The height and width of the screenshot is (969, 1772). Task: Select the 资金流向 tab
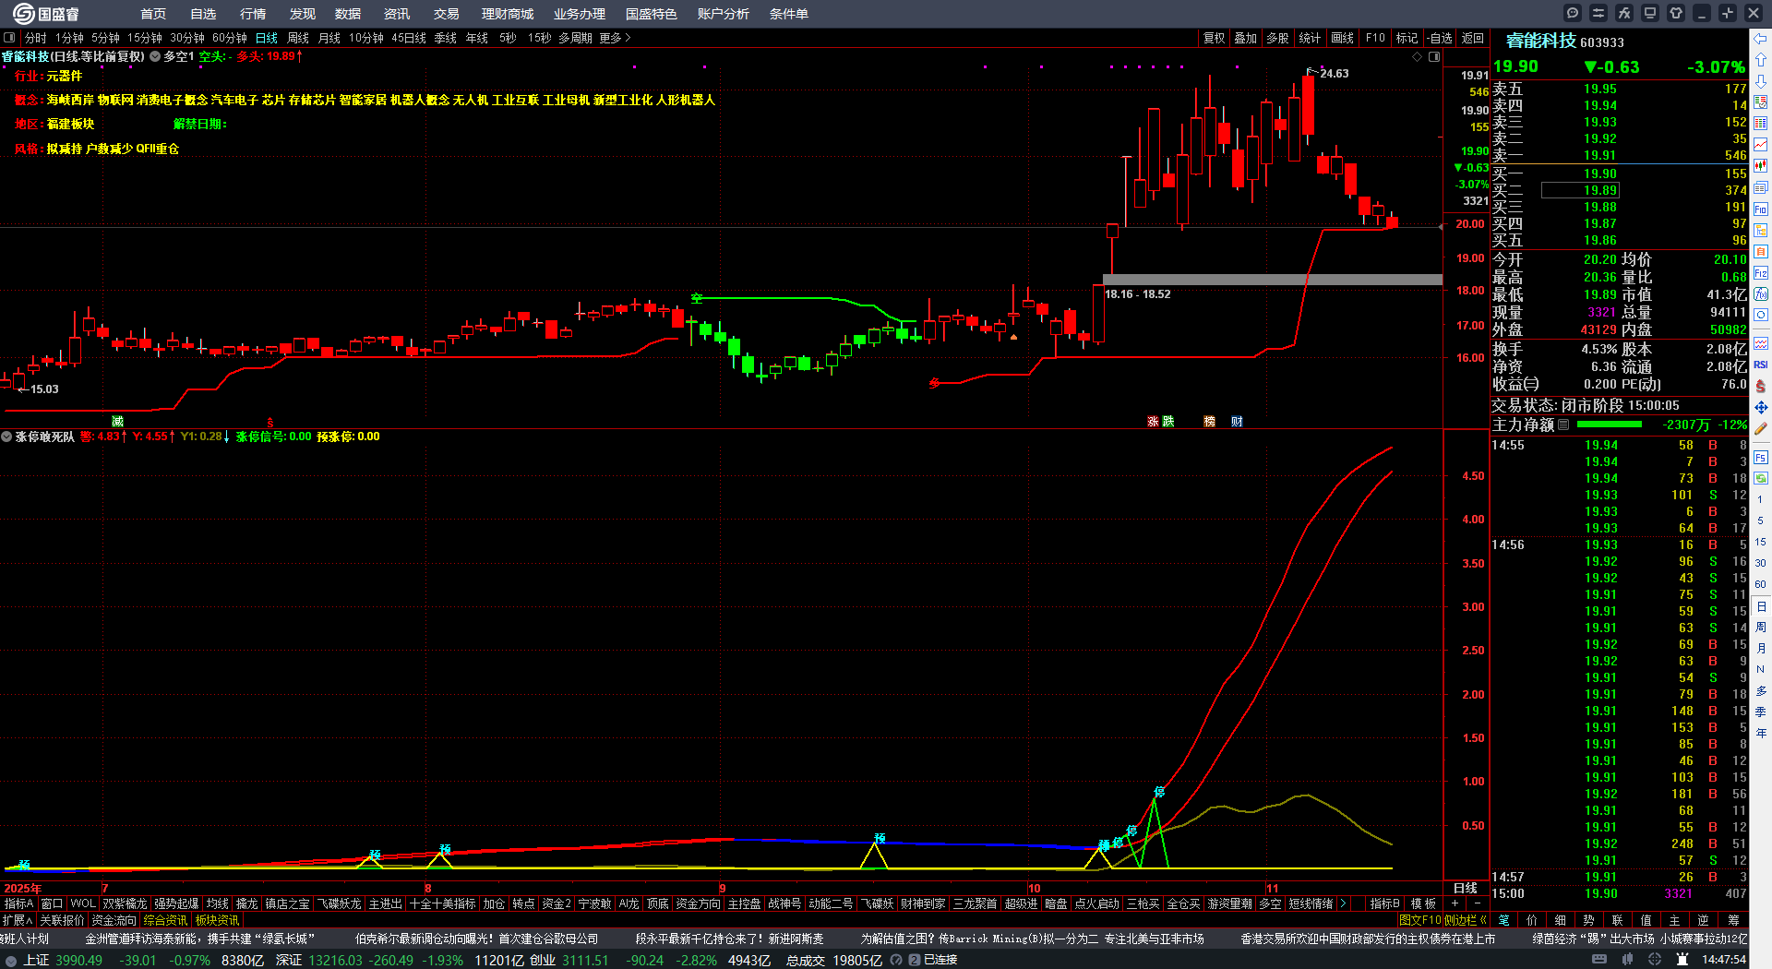point(114,920)
